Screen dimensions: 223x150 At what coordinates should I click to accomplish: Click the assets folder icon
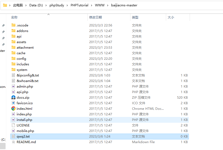pyautogui.click(x=13, y=42)
